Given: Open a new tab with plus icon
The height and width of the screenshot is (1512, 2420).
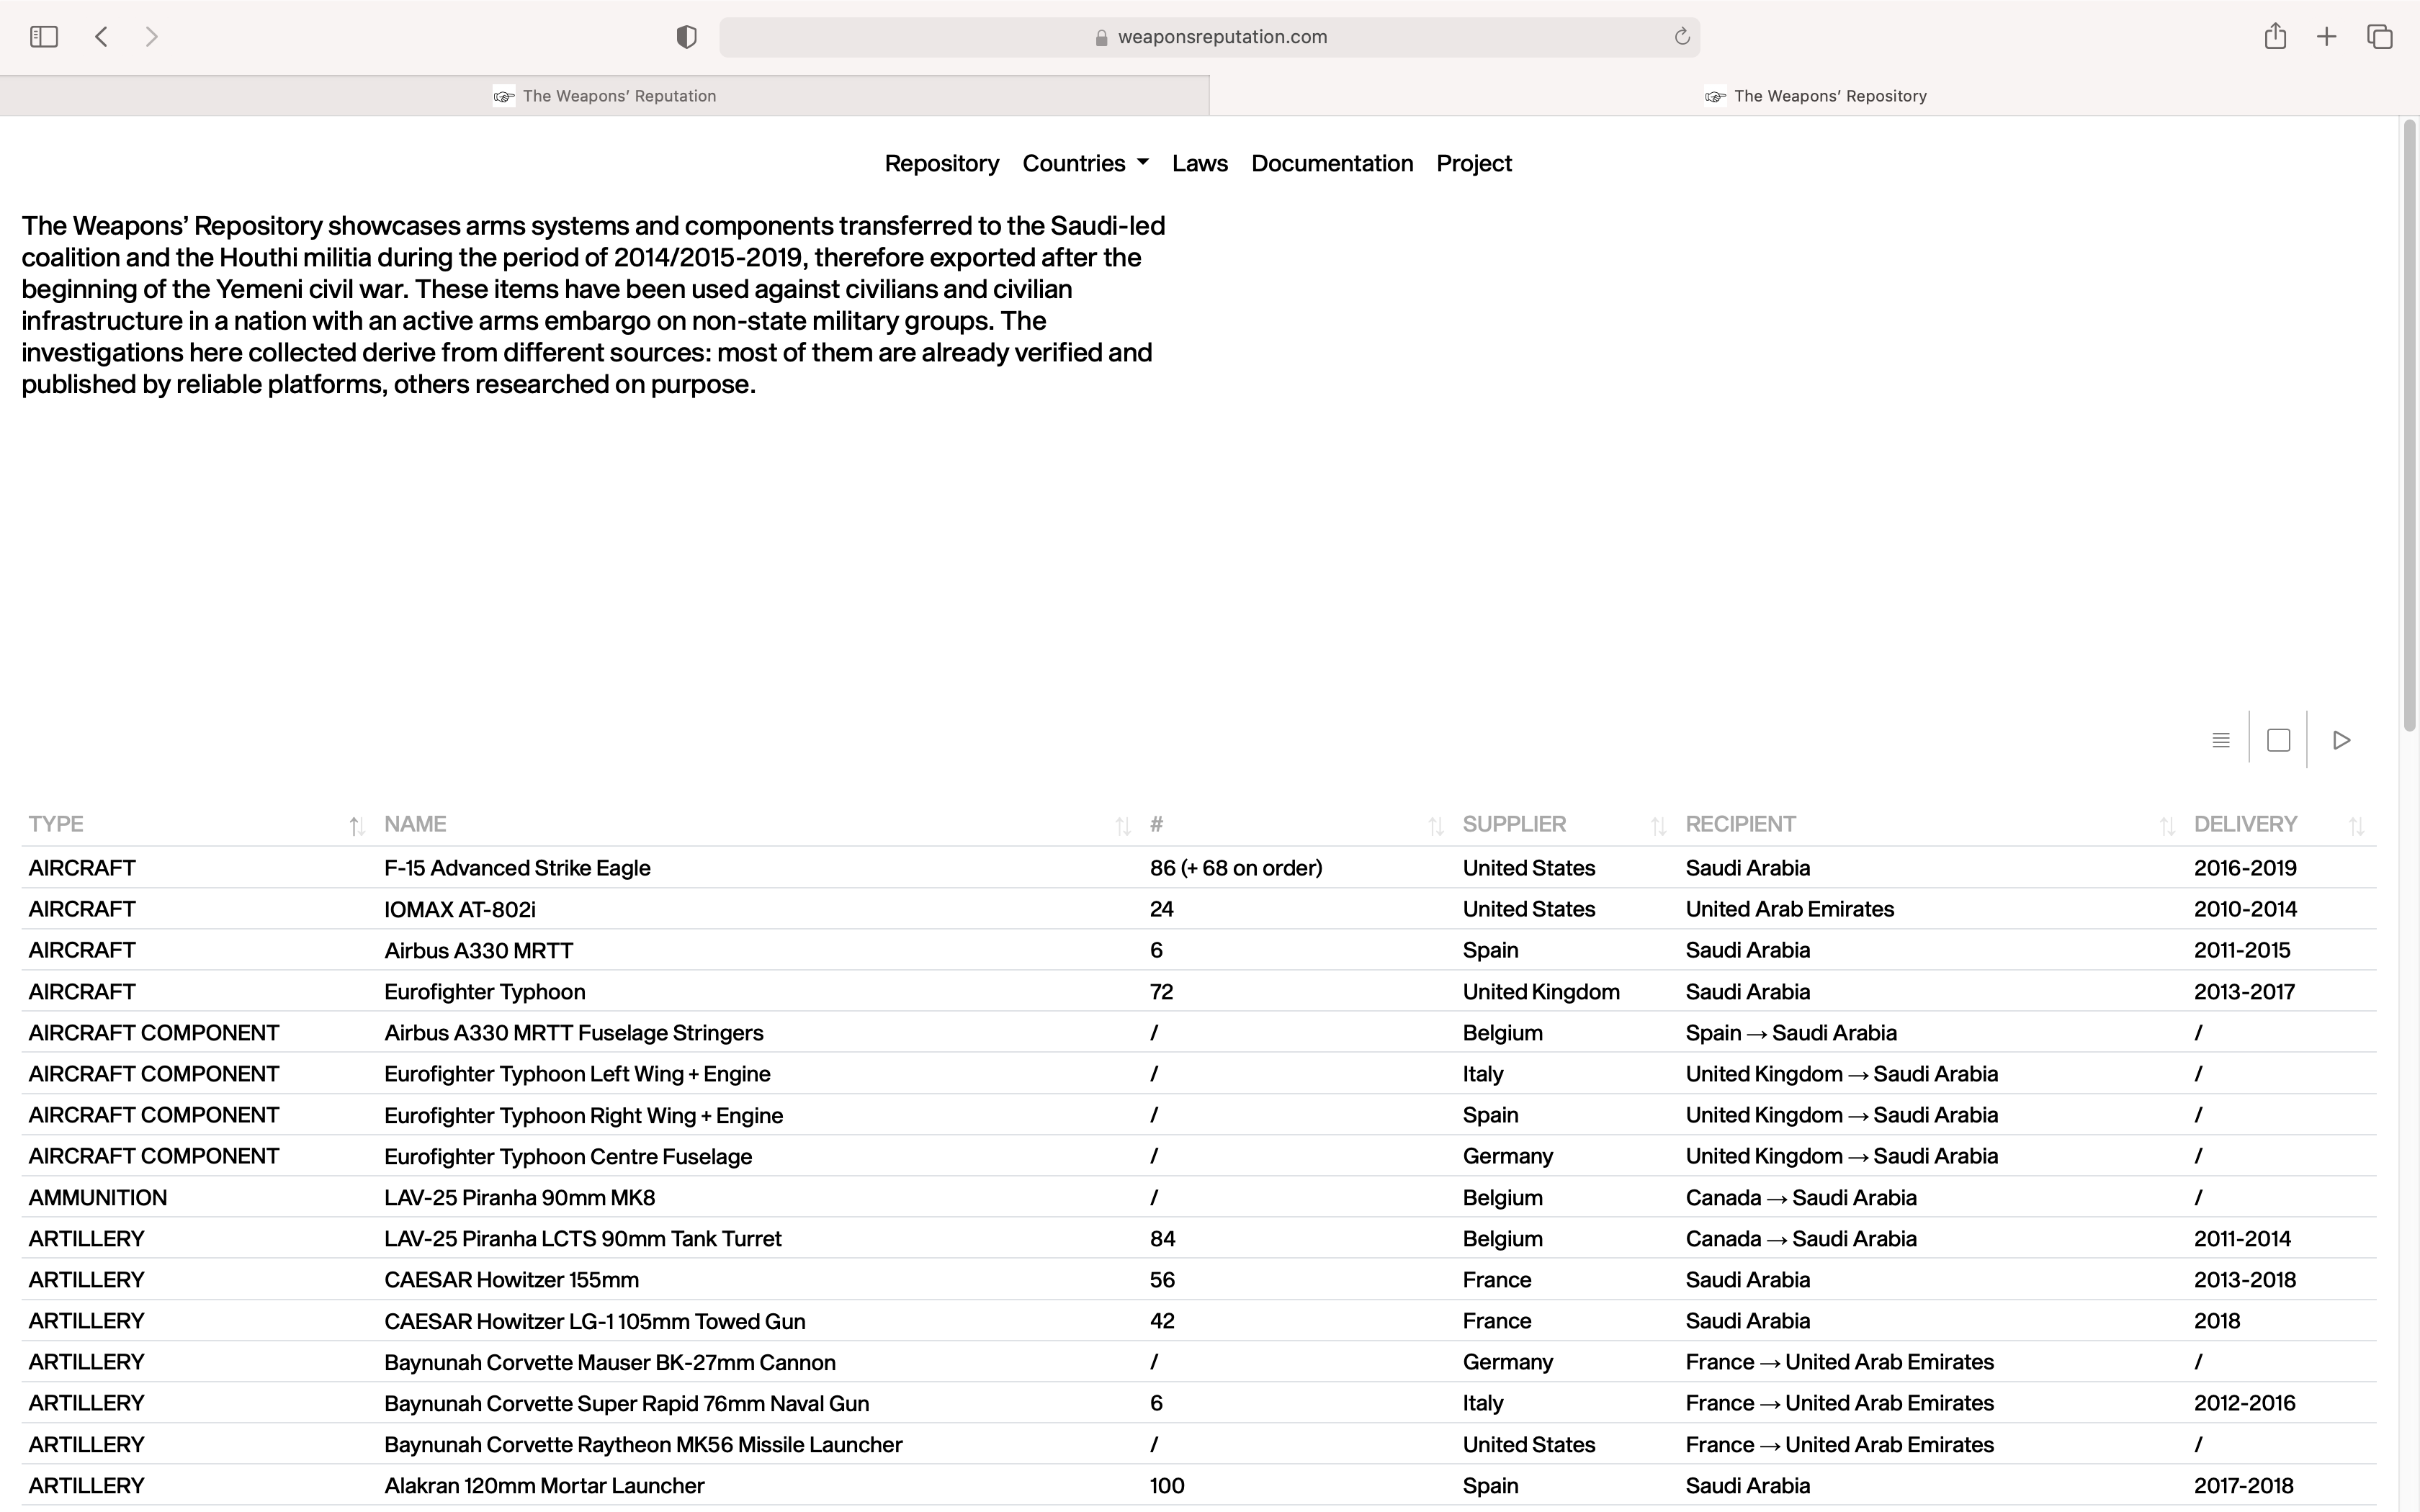Looking at the screenshot, I should tap(2326, 37).
